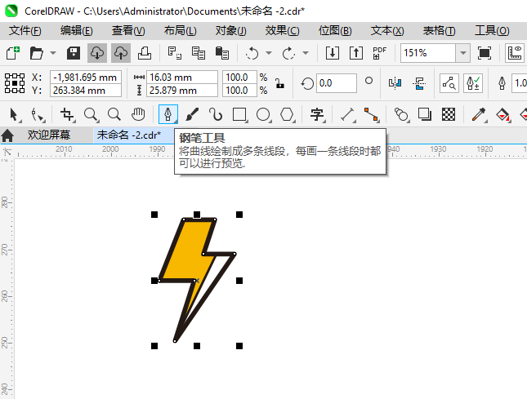Open 文本 menu
The height and width of the screenshot is (399, 527).
pos(387,31)
